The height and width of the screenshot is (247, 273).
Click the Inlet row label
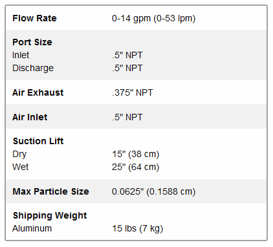coord(21,55)
